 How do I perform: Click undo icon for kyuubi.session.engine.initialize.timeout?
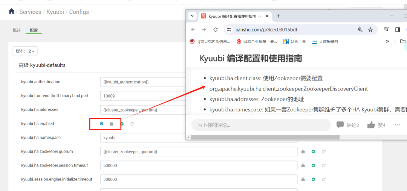[x=324, y=179]
